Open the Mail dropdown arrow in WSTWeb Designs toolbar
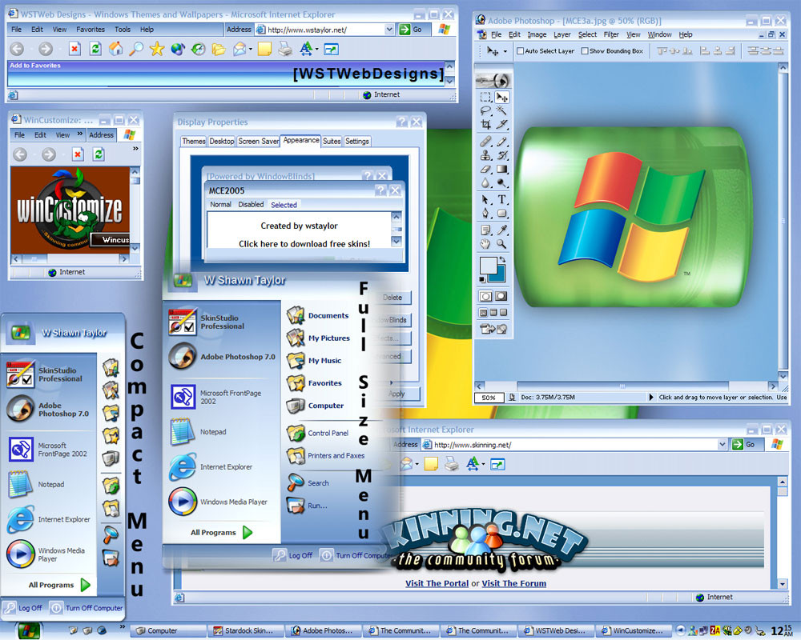Screen dimensions: 801x640 [250, 50]
